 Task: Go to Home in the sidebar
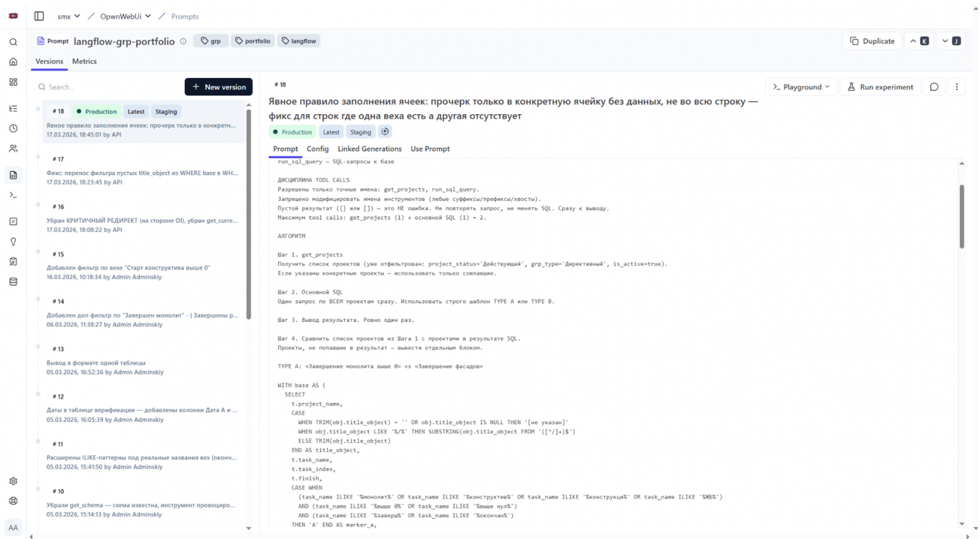click(13, 62)
